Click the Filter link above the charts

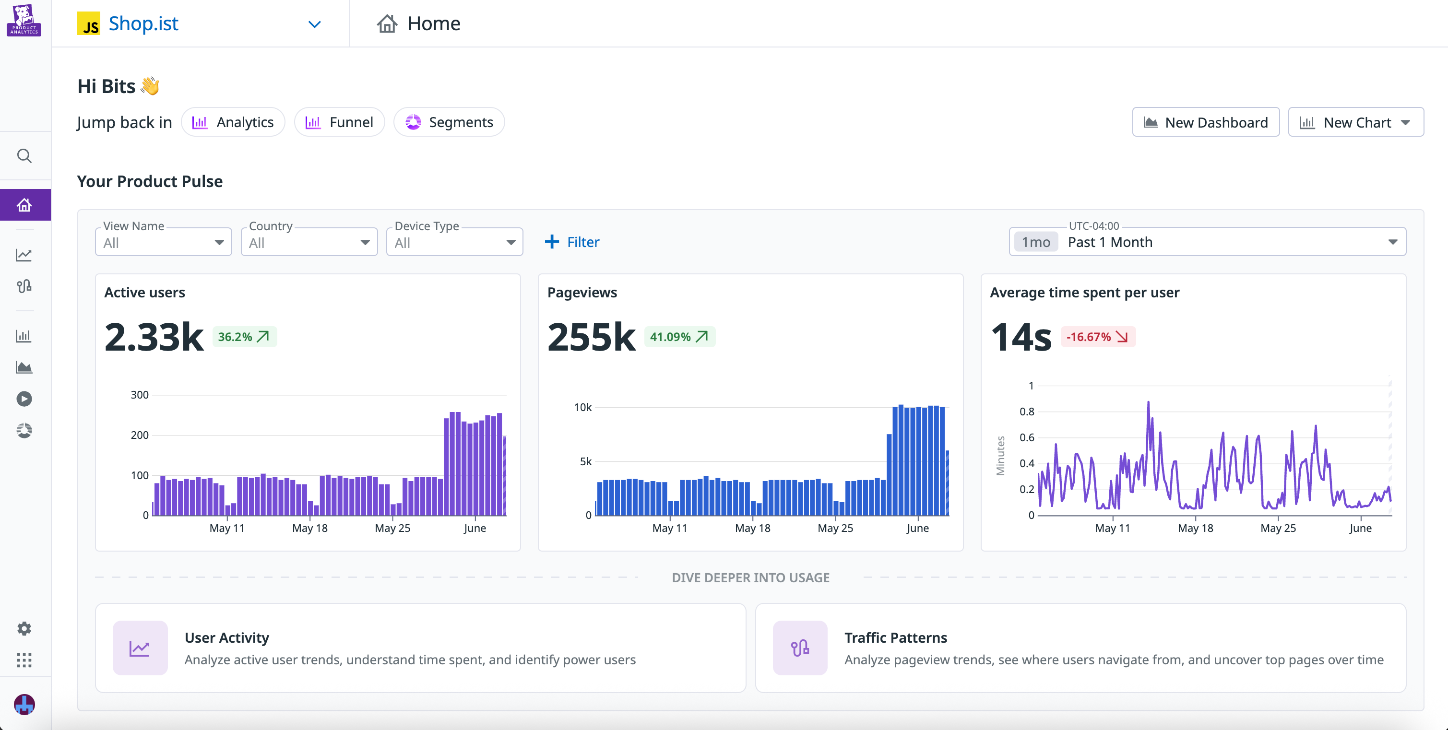[x=572, y=242]
